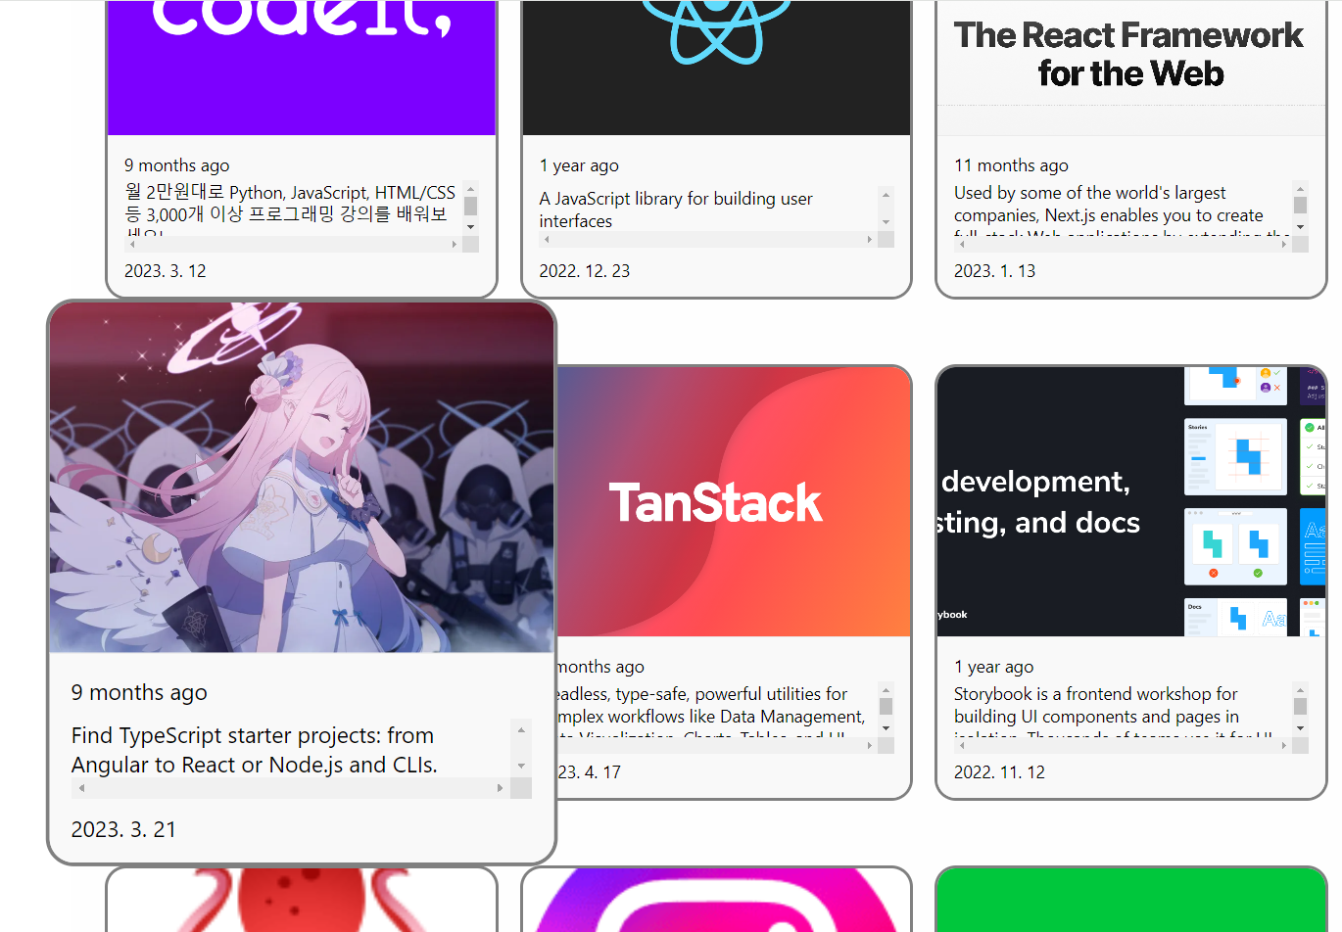Viewport: 1342px width, 932px height.
Task: Click scroll-right arrow under React description
Action: 869,239
